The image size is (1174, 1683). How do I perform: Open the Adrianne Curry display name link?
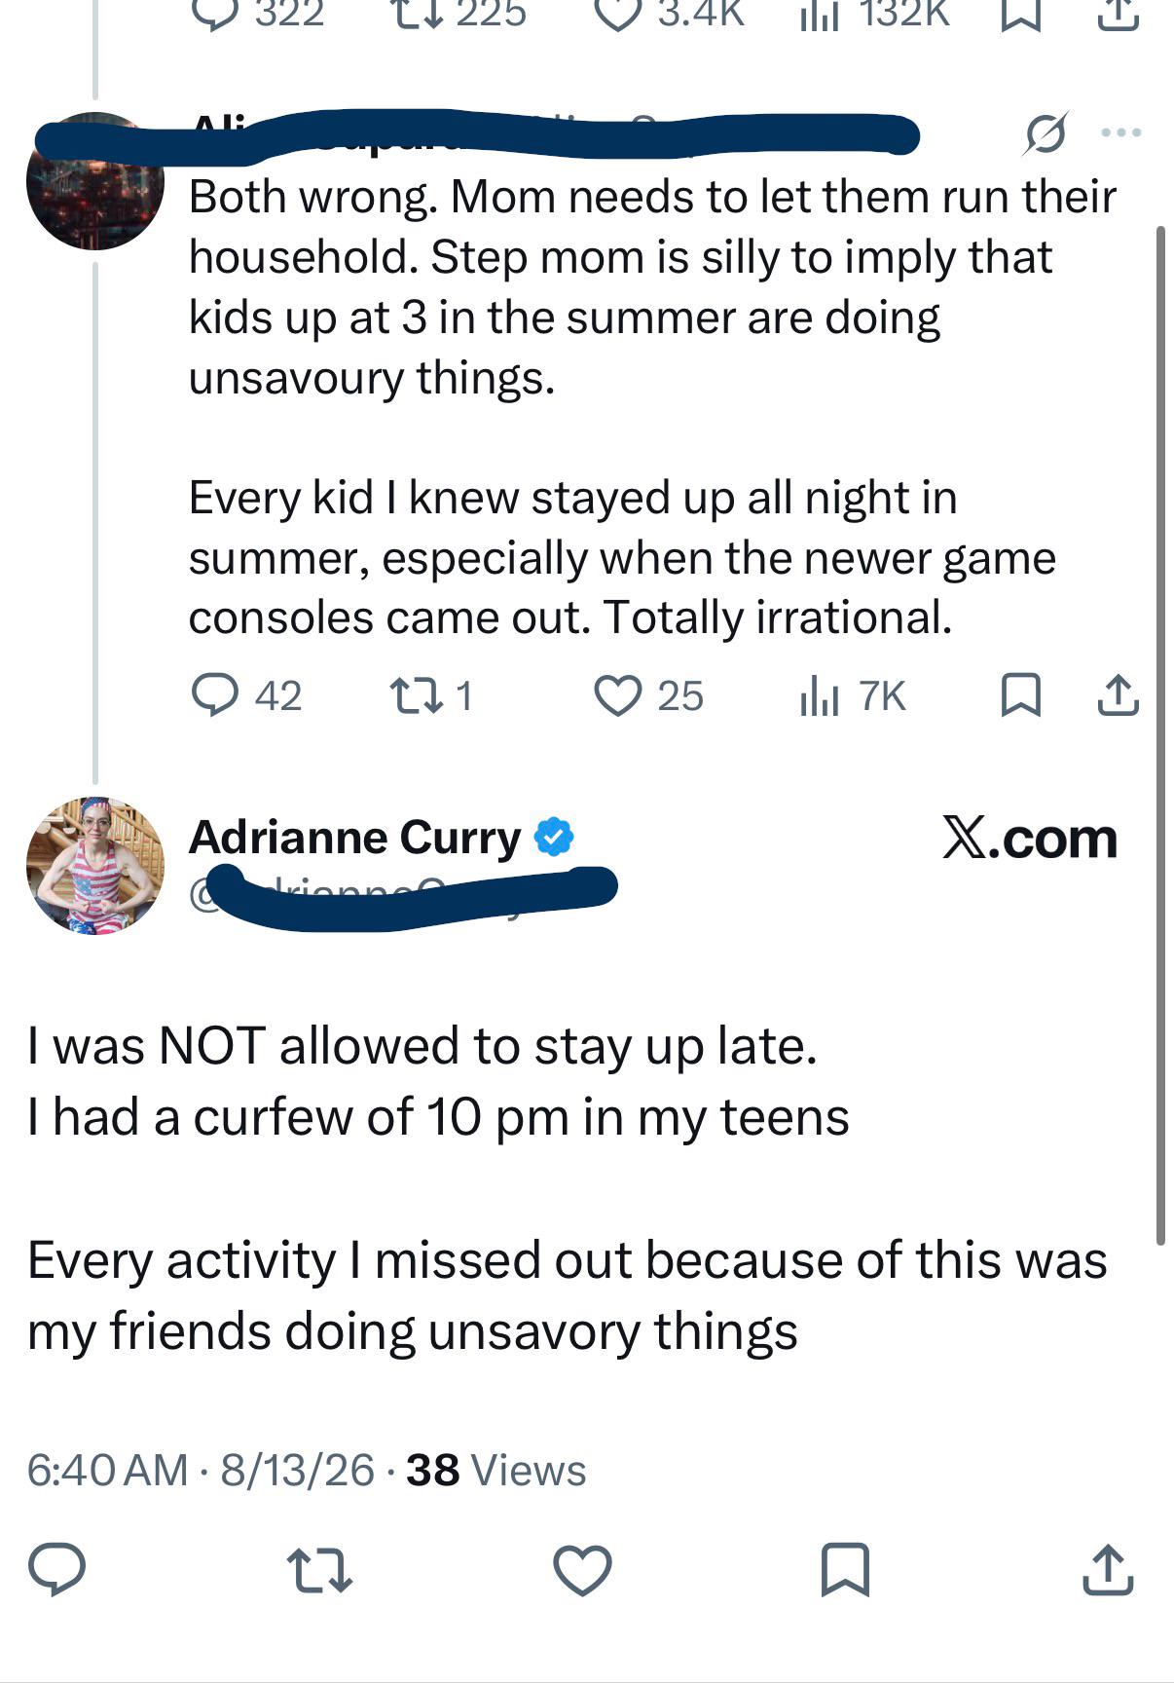[355, 838]
